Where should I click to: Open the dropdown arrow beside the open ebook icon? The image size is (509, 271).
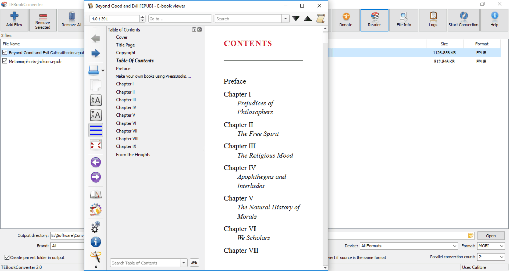[x=103, y=70]
